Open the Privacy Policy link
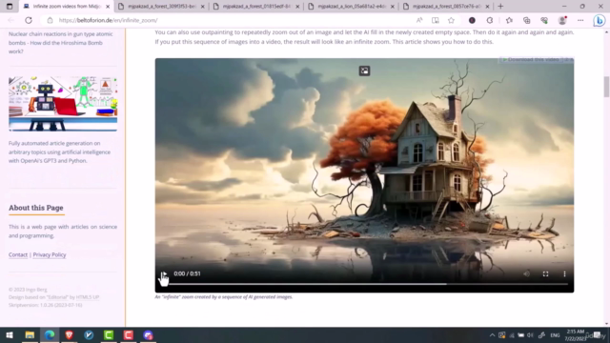Image resolution: width=610 pixels, height=343 pixels. tap(50, 254)
